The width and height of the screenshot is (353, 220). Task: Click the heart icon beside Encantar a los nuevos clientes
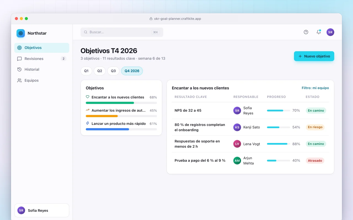coord(88,97)
